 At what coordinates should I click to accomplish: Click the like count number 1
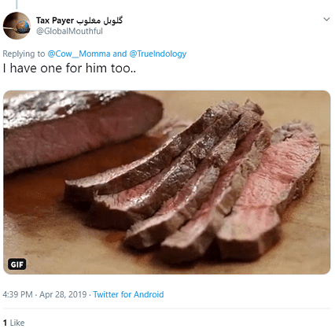click(x=5, y=323)
